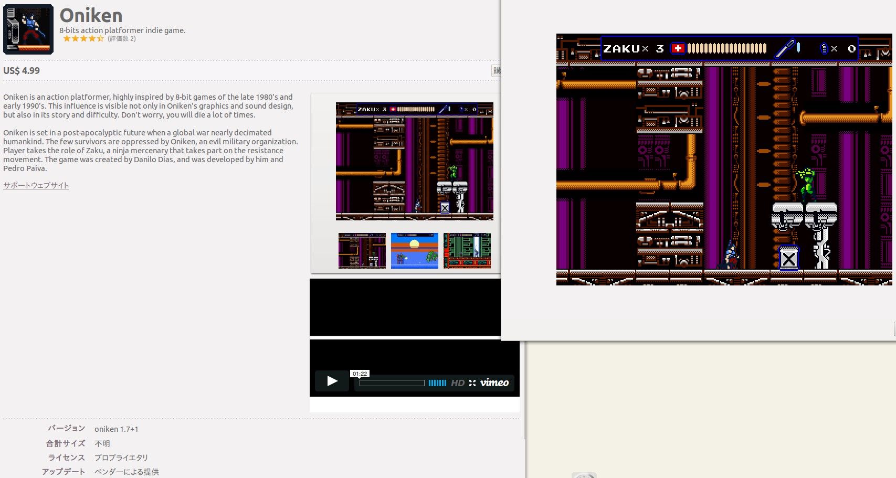Click the 'ベンダーによる提供' update value

127,472
